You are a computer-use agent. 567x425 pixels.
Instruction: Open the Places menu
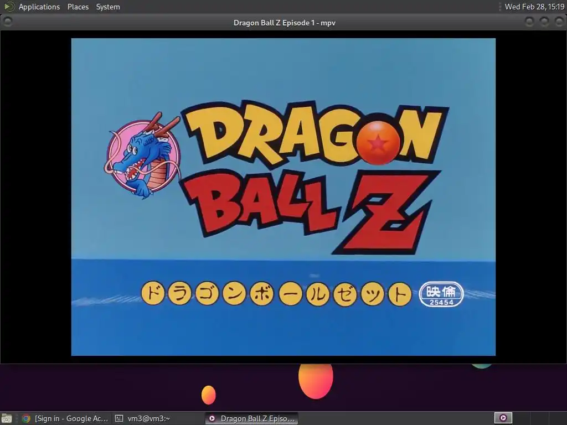coord(78,7)
